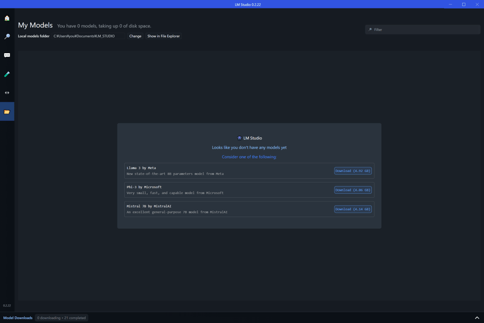Screen dimensions: 484x323
Task: Click Show in File Explorer button
Action: pos(163,36)
